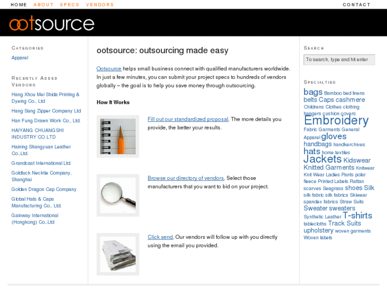Select the 'Silk' specialty tag

pyautogui.click(x=369, y=188)
